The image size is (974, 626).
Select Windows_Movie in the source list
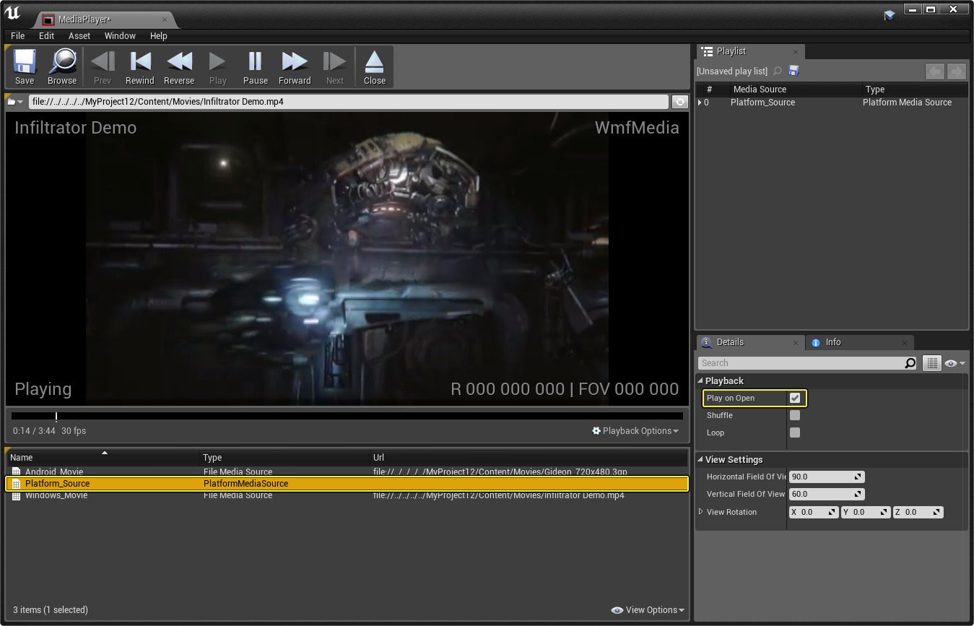click(56, 496)
